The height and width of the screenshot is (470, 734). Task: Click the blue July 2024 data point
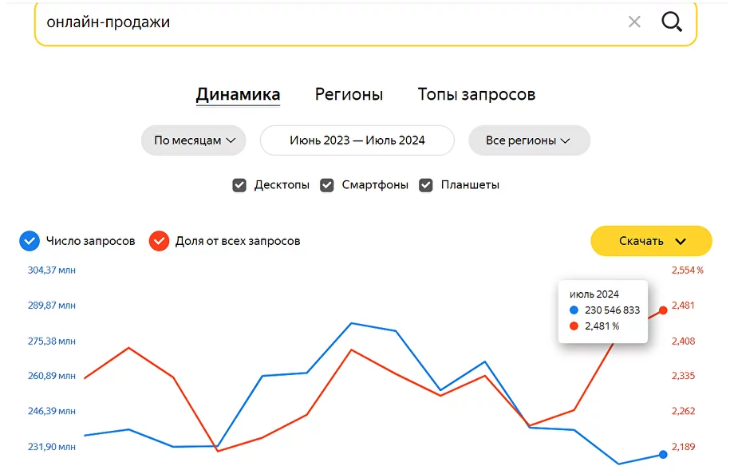663,454
